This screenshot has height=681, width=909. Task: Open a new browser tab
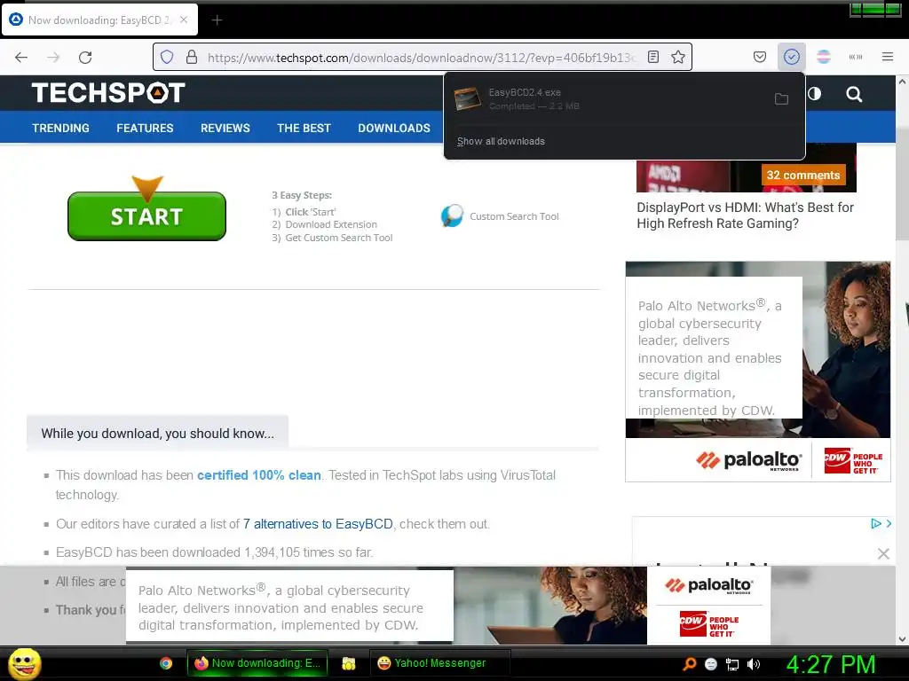[x=217, y=20]
